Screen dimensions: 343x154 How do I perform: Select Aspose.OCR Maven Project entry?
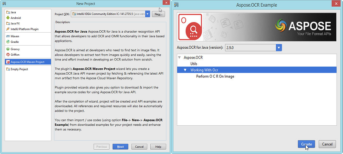pyautogui.click(x=28, y=62)
